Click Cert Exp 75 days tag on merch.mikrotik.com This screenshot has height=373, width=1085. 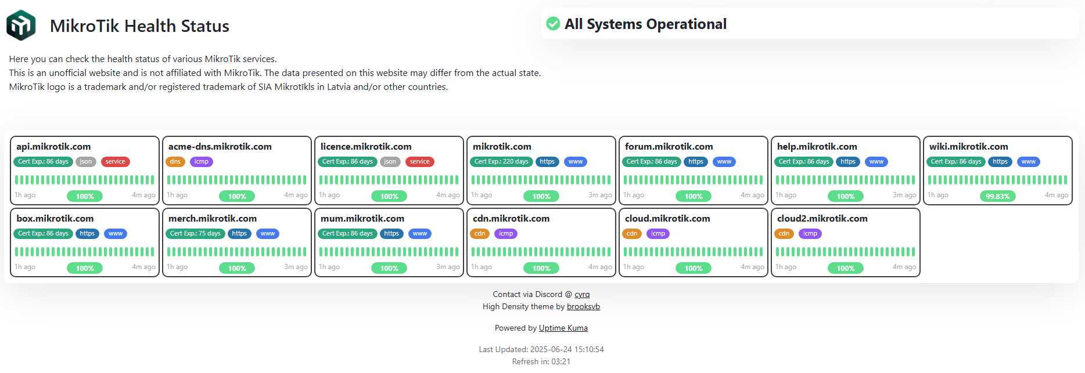tap(195, 234)
